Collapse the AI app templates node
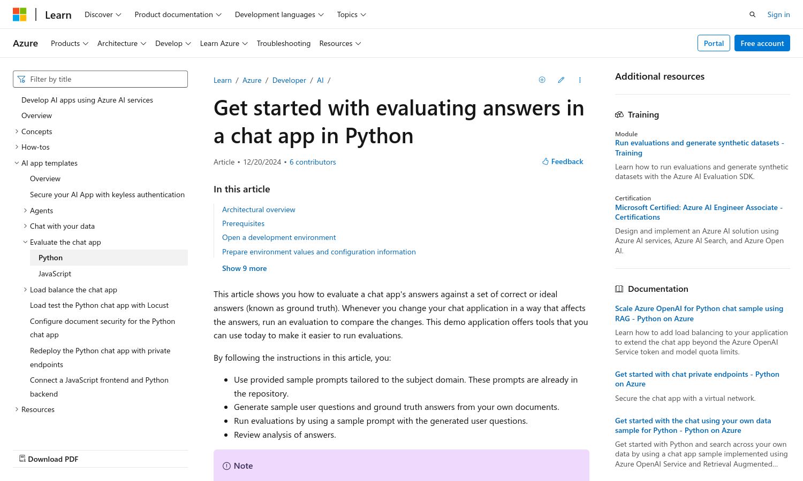803x481 pixels. click(17, 163)
